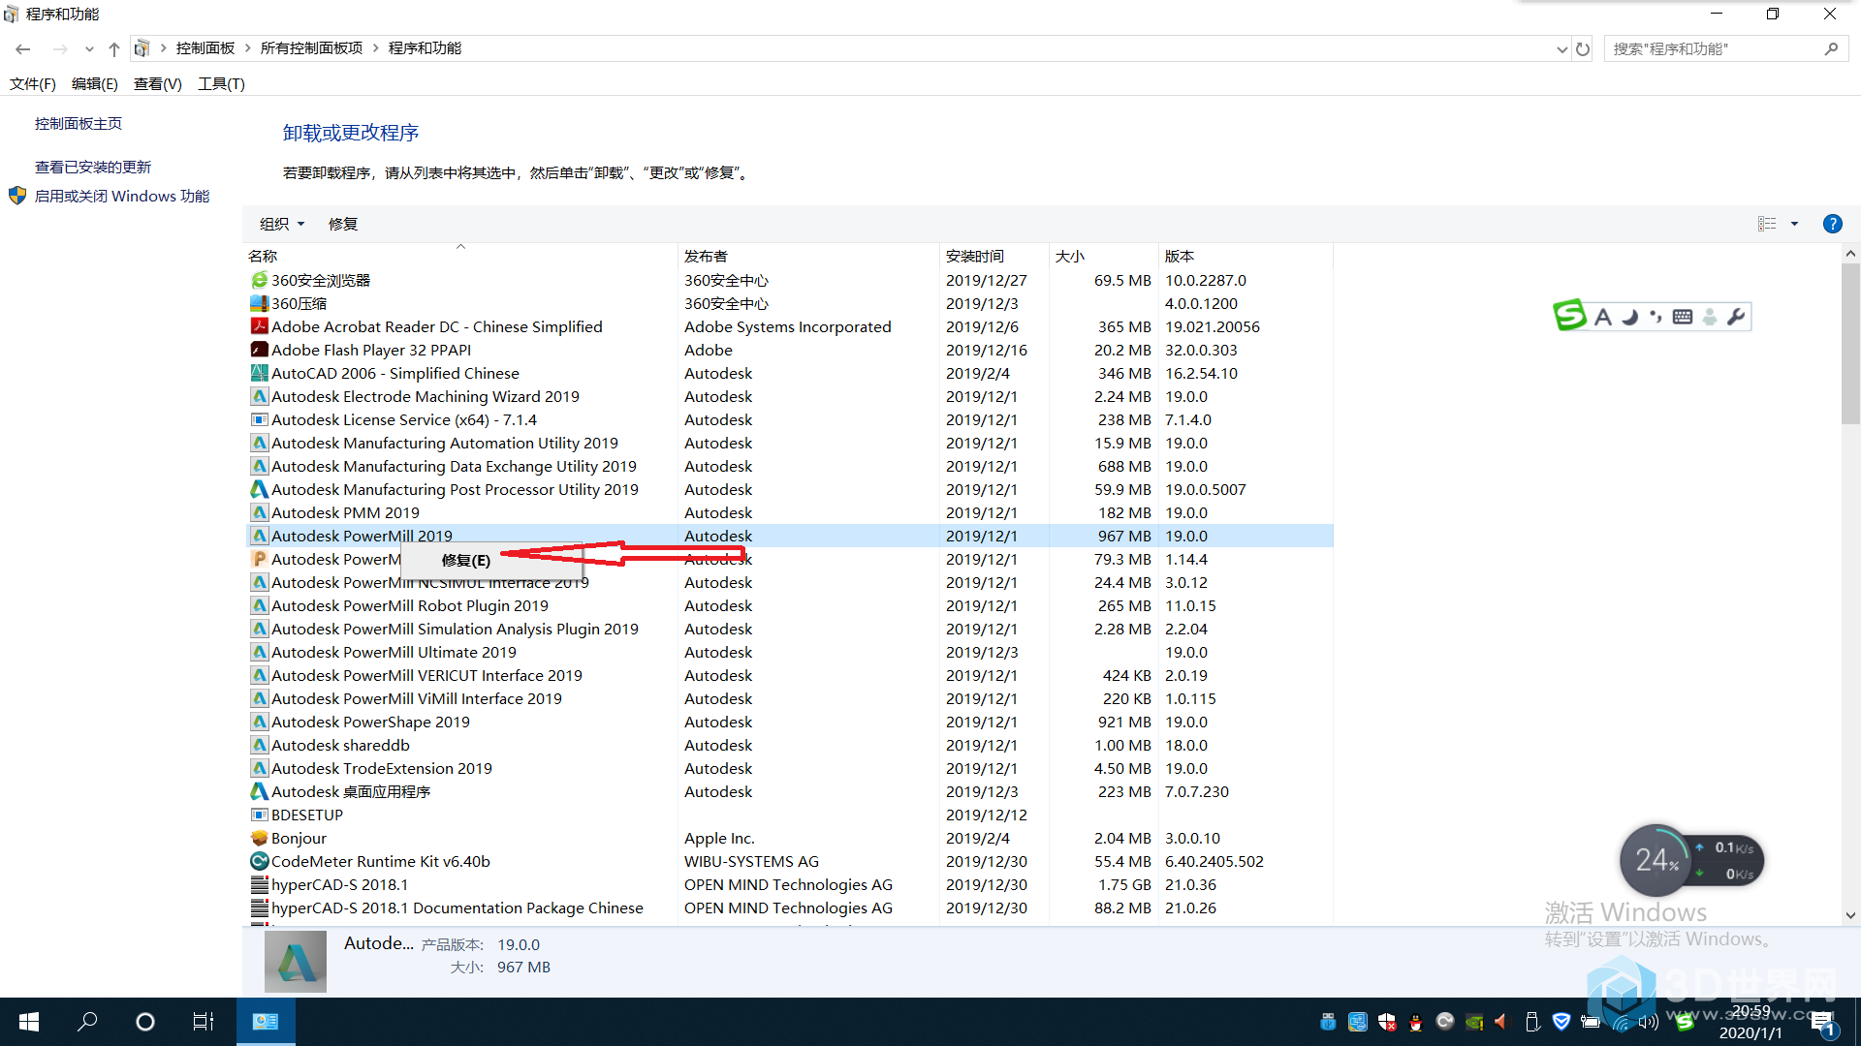Image resolution: width=1861 pixels, height=1046 pixels.
Task: Open the Windows Start menu
Action: (x=29, y=1022)
